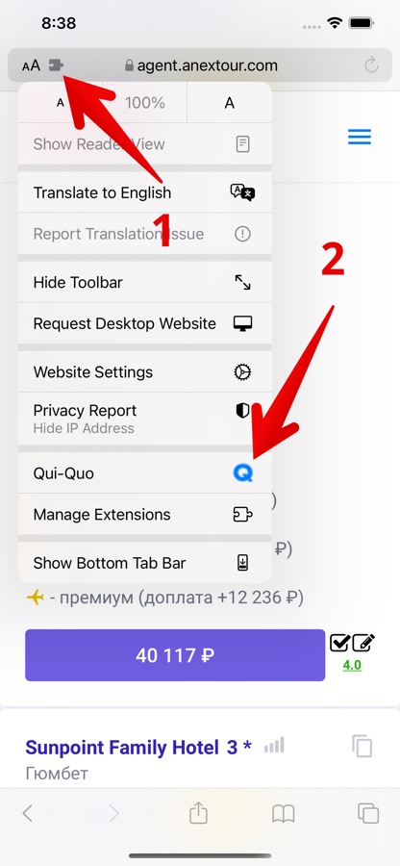
Task: Open the hamburger menu on the website
Action: [360, 137]
